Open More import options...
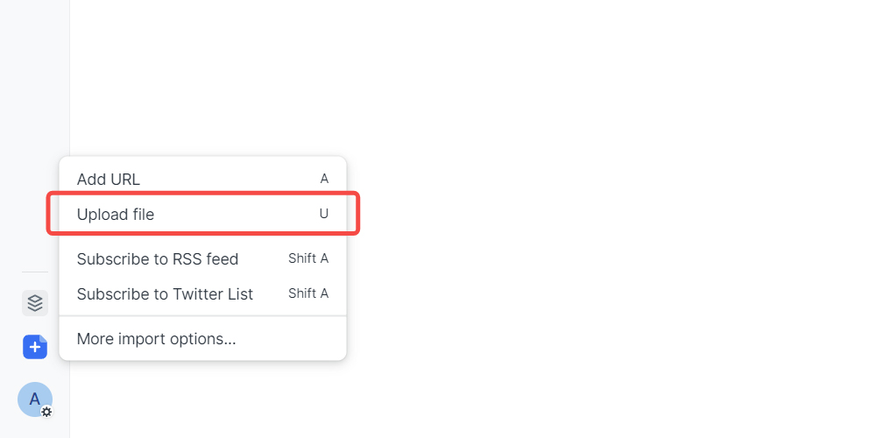The width and height of the screenshot is (876, 438). click(x=157, y=339)
